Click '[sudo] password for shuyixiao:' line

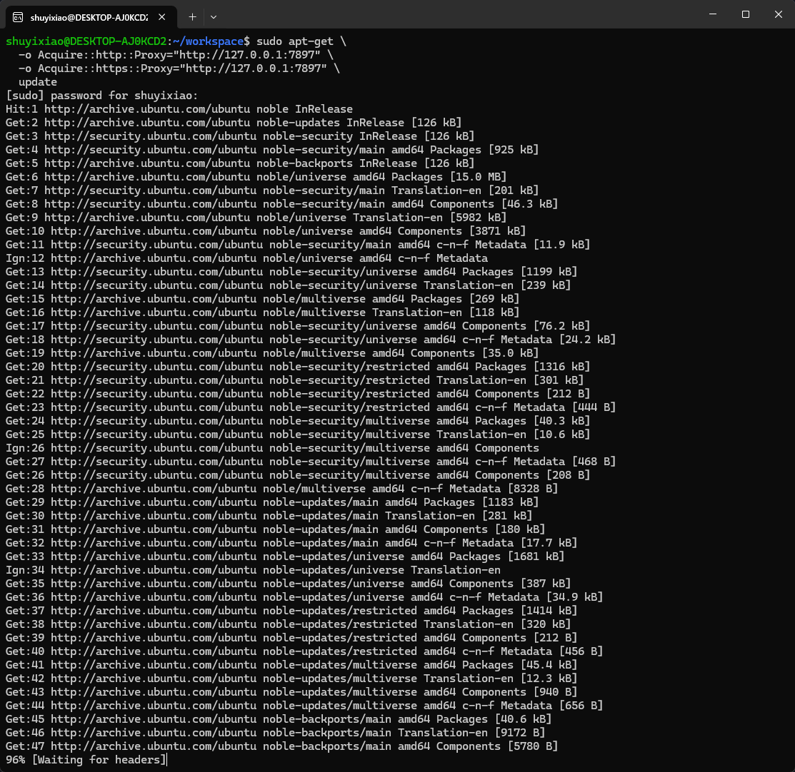coord(102,96)
